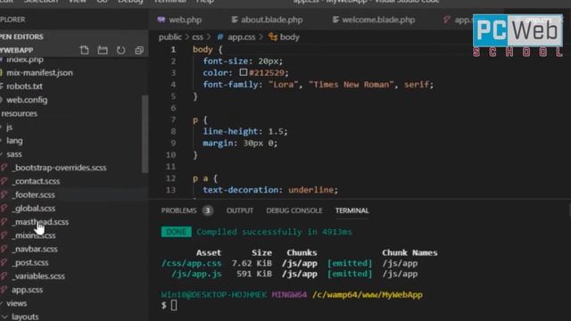Screen dimensions: 571x321
Task: Expand the js folder
Action: pyautogui.click(x=9, y=127)
